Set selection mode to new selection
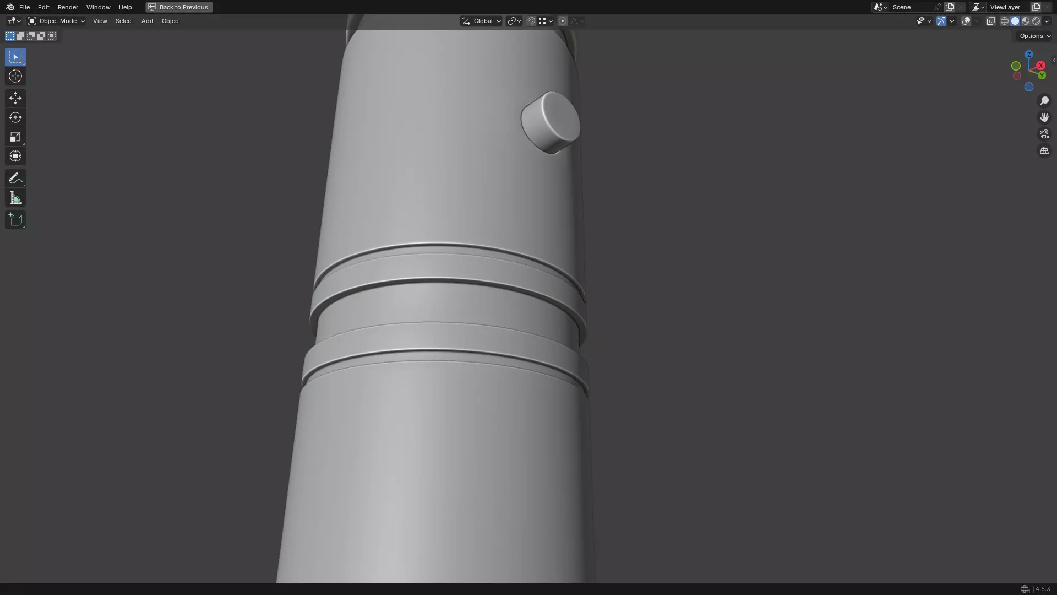This screenshot has width=1057, height=595. [10, 36]
